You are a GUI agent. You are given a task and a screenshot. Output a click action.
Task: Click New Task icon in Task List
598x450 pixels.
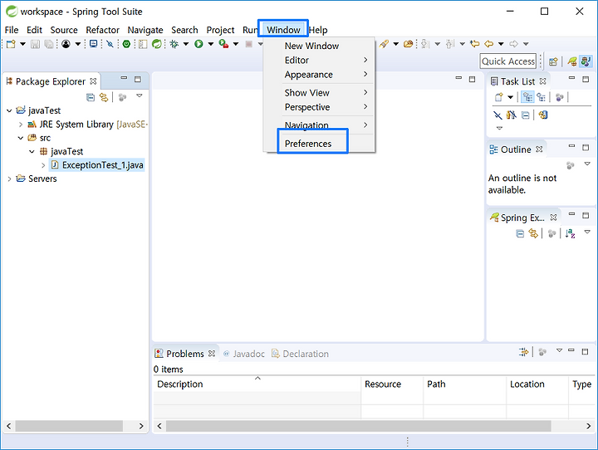click(x=498, y=97)
